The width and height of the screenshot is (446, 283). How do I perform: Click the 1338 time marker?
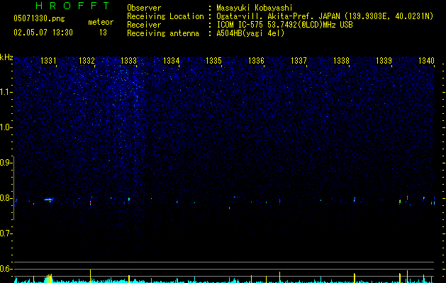[341, 60]
